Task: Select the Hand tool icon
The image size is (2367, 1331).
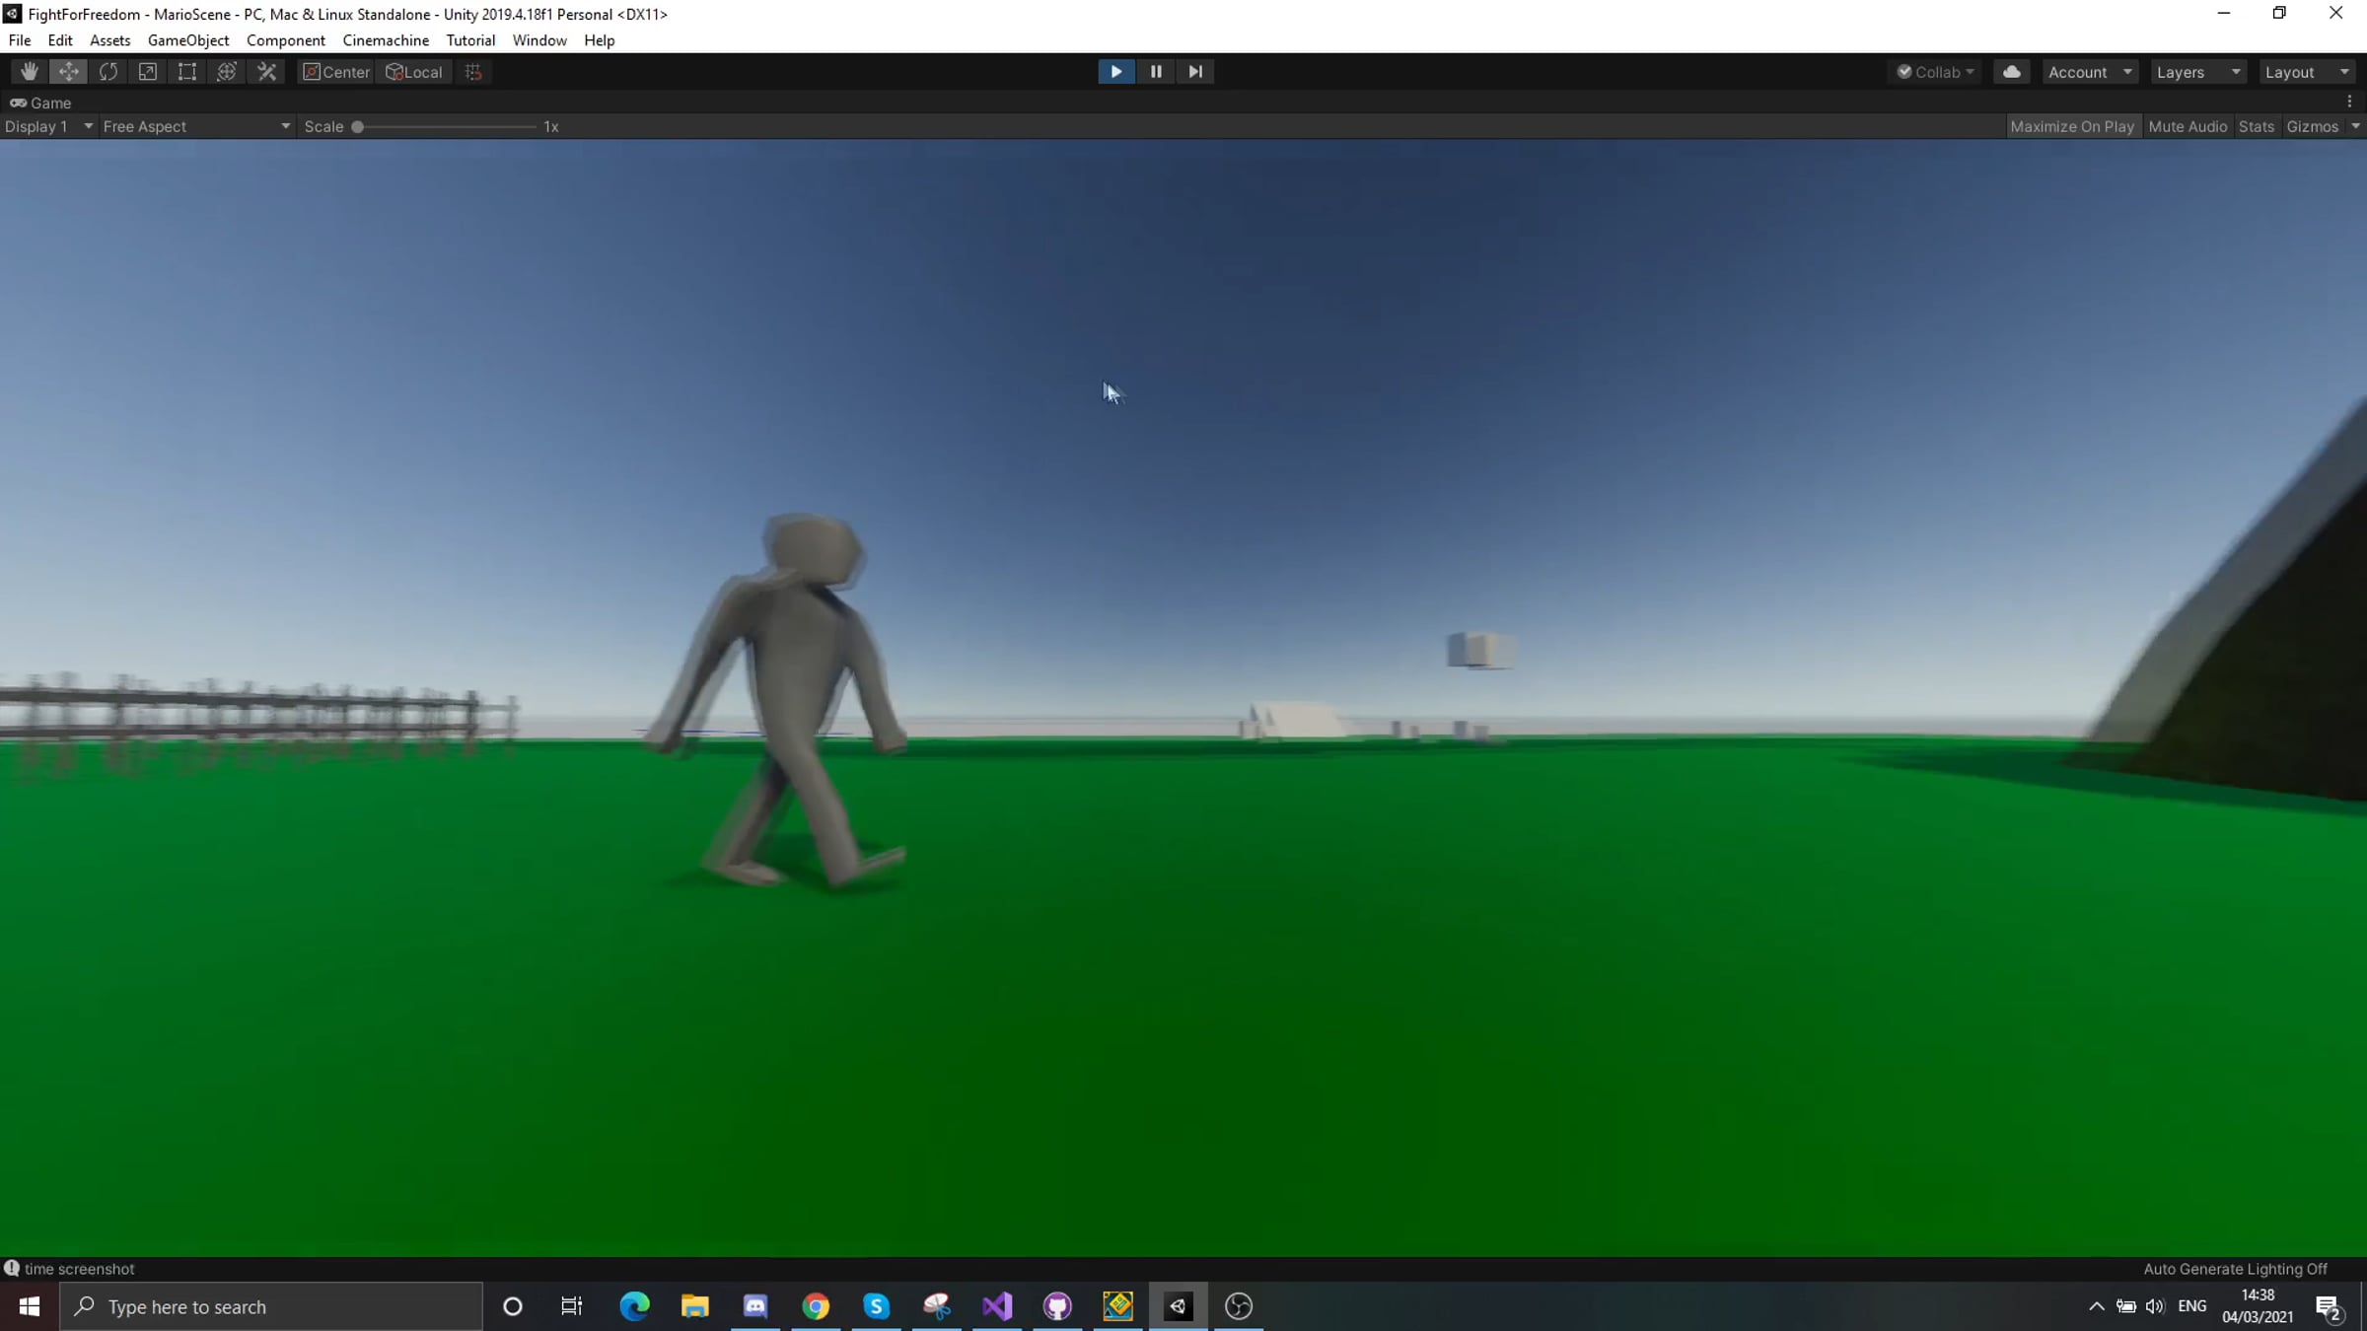Action: click(x=29, y=72)
